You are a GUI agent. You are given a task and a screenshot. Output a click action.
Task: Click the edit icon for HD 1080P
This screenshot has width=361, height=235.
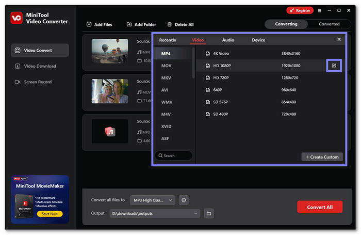click(334, 65)
